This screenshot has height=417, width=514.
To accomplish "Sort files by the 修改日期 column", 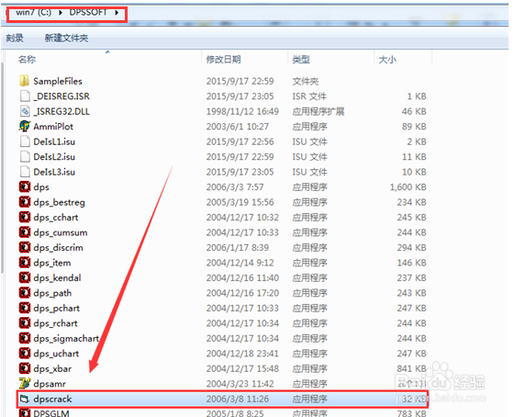I will (x=224, y=59).
